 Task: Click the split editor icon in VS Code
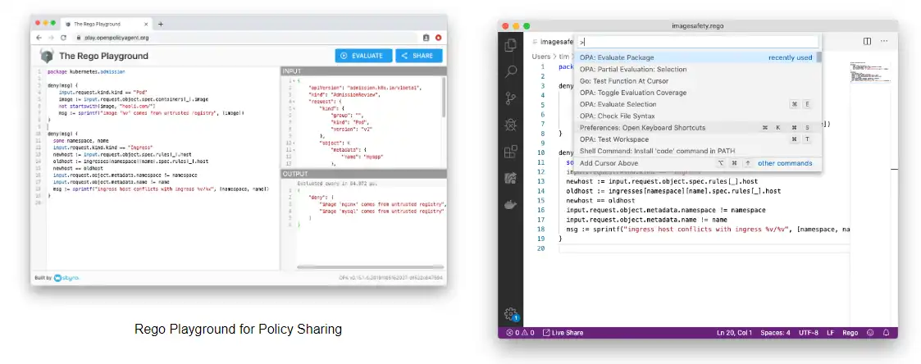867,41
